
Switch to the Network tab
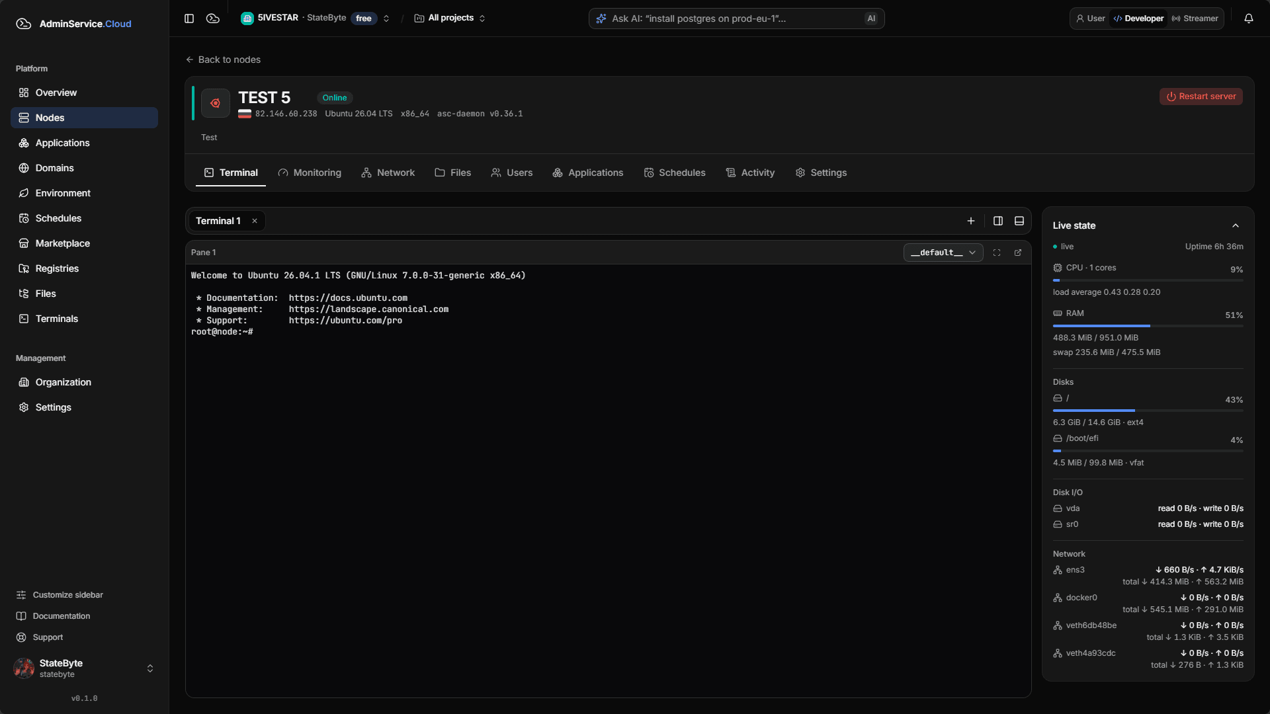[x=388, y=173]
